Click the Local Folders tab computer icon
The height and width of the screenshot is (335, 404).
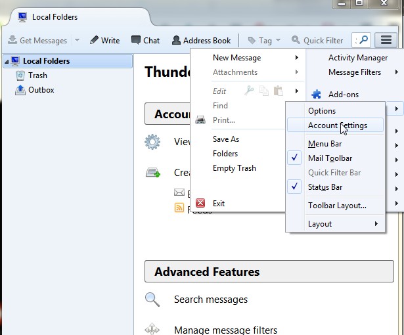tap(22, 17)
